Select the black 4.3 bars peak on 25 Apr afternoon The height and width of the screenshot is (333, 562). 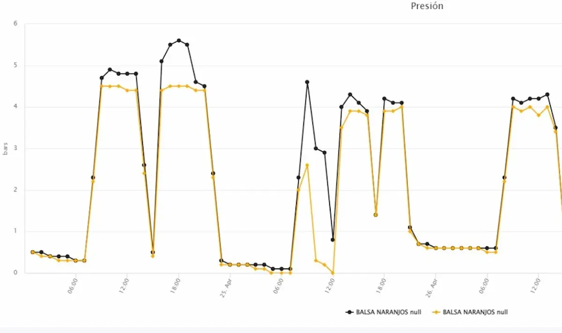[350, 95]
